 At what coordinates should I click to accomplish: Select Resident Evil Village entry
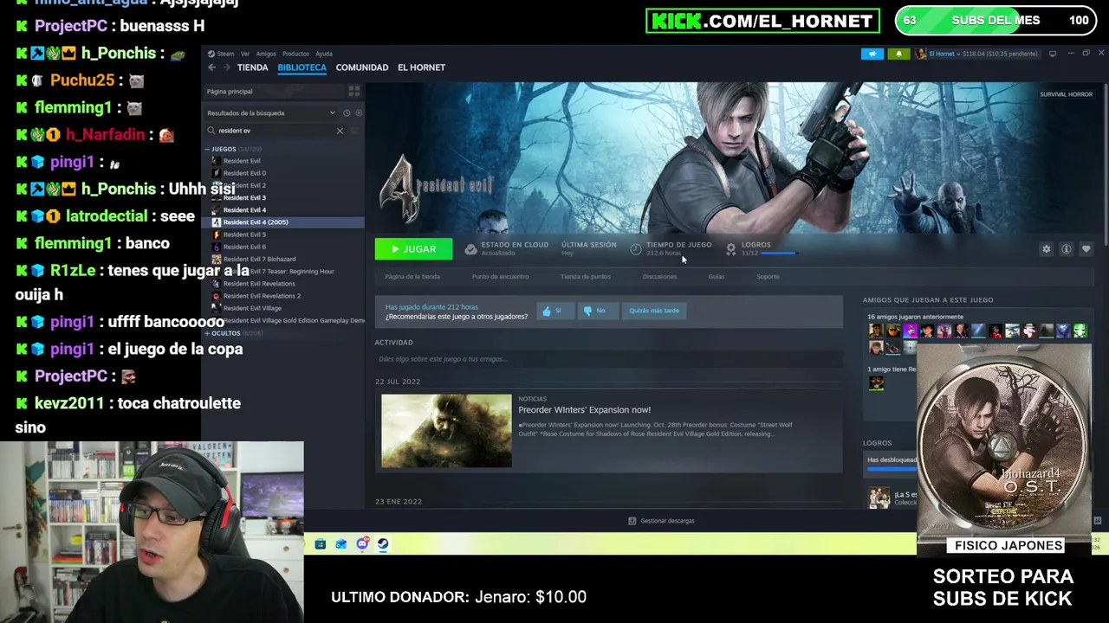(x=252, y=308)
